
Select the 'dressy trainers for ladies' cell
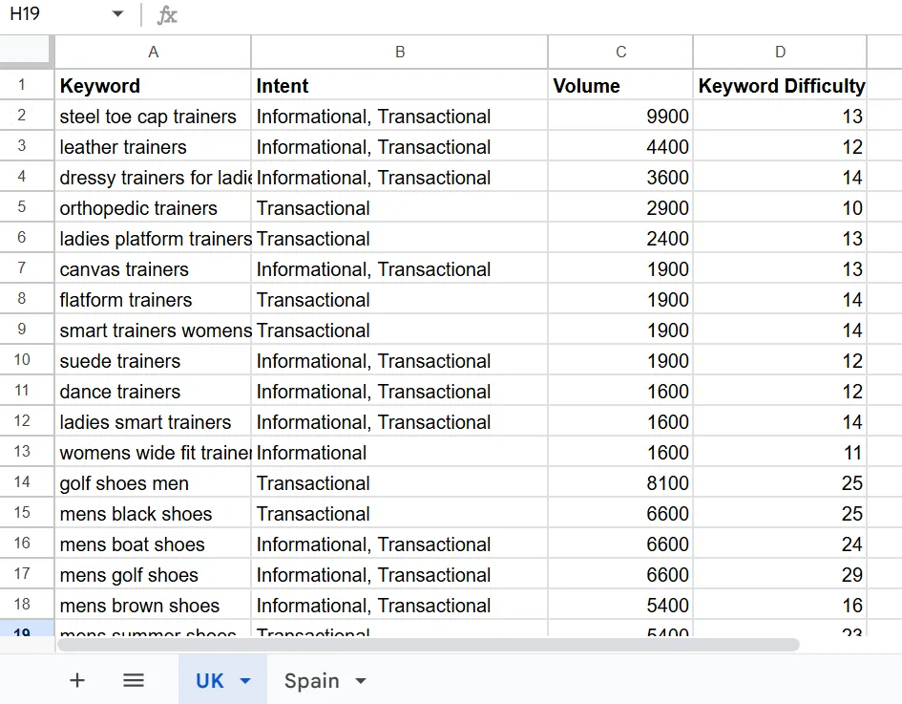click(x=153, y=178)
